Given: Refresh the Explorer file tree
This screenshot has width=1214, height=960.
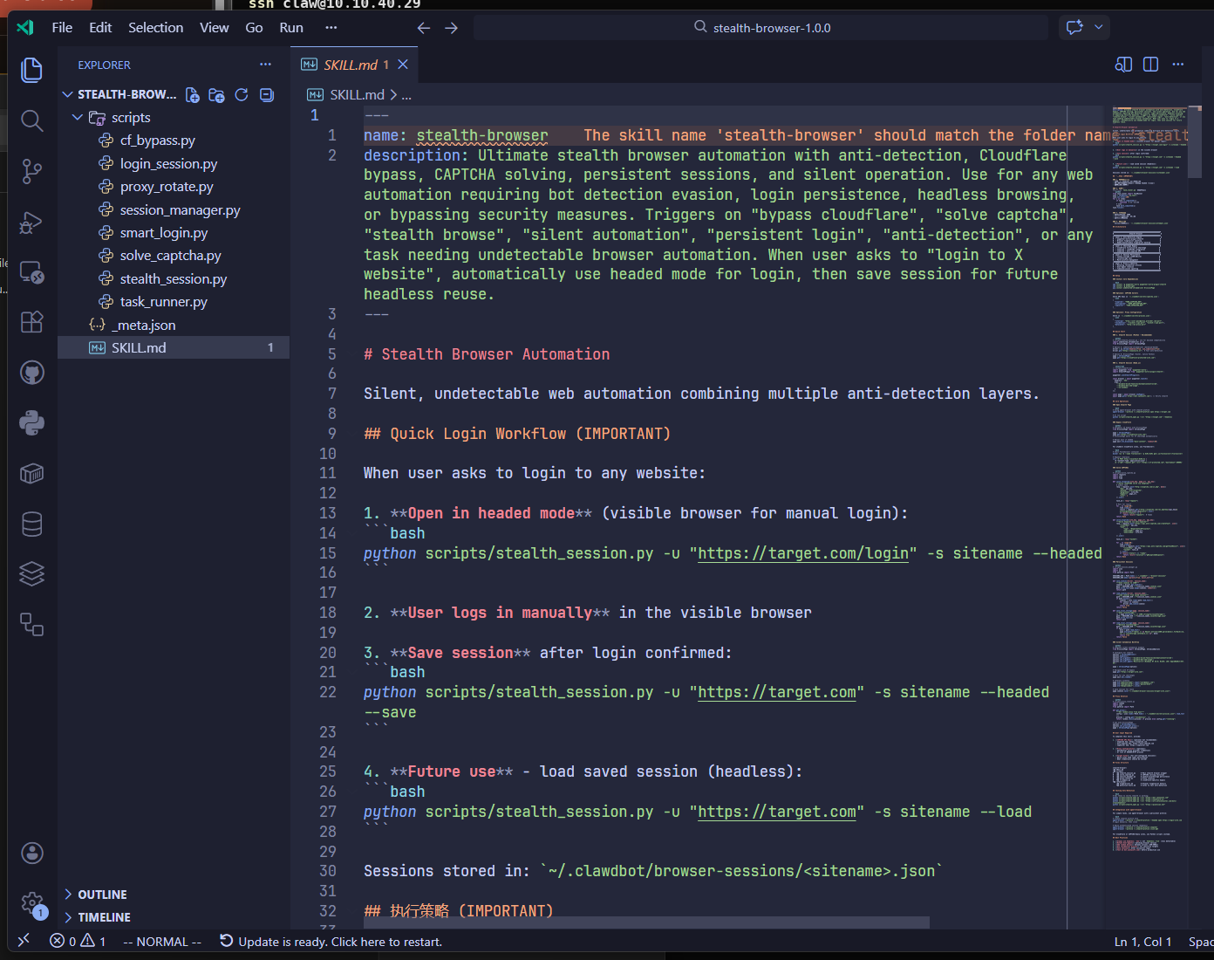Looking at the screenshot, I should [242, 94].
